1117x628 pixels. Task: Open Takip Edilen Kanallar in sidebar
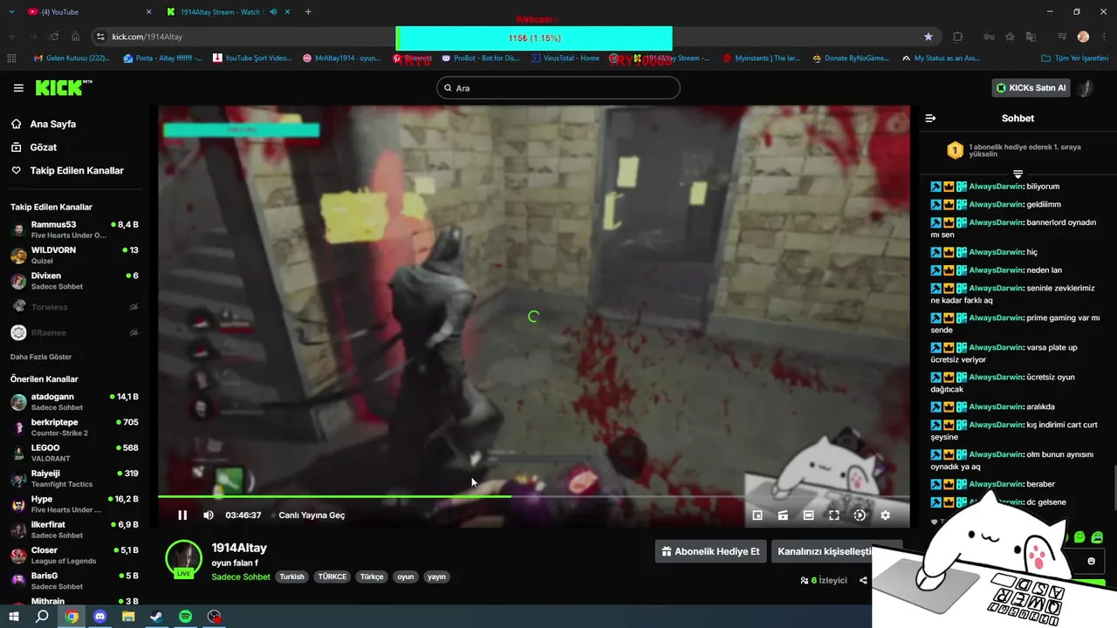[x=68, y=171]
